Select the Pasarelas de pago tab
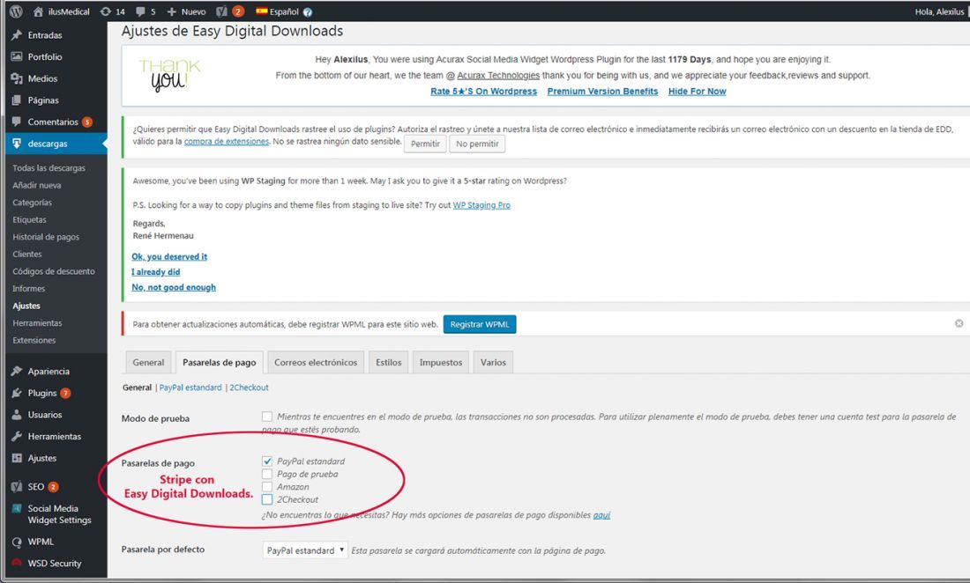Image resolution: width=970 pixels, height=583 pixels. point(219,363)
